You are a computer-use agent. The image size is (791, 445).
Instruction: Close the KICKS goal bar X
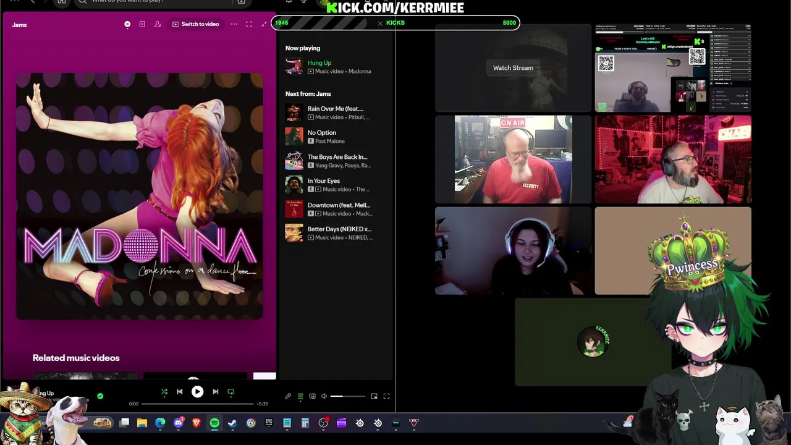(x=381, y=23)
